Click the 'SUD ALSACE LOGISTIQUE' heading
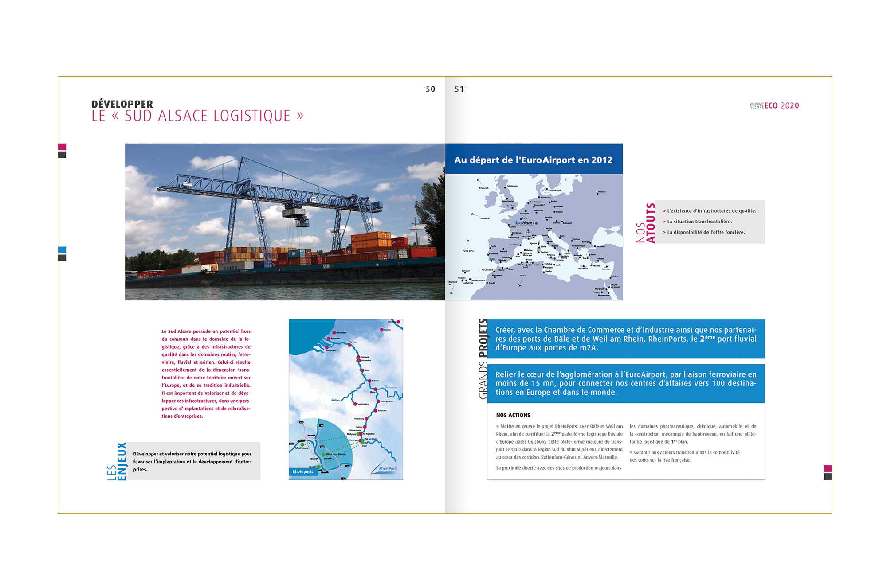This screenshot has height=576, width=887. [197, 116]
